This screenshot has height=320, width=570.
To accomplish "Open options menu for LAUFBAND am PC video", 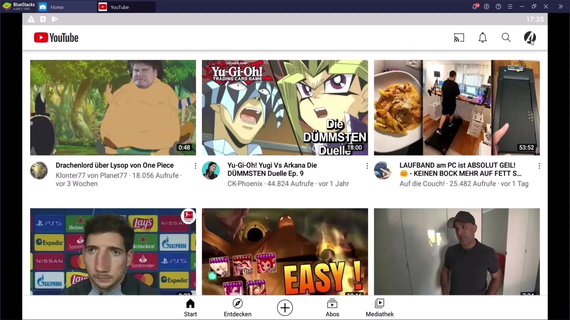I will (539, 166).
